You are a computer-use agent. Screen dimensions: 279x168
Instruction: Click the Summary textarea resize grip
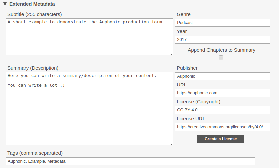171,143
